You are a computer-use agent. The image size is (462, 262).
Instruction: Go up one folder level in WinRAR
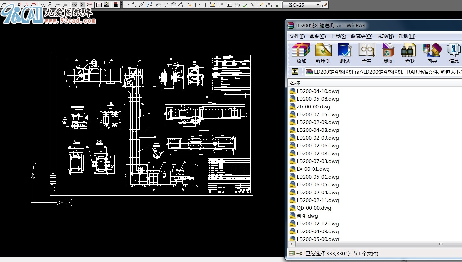[295, 71]
